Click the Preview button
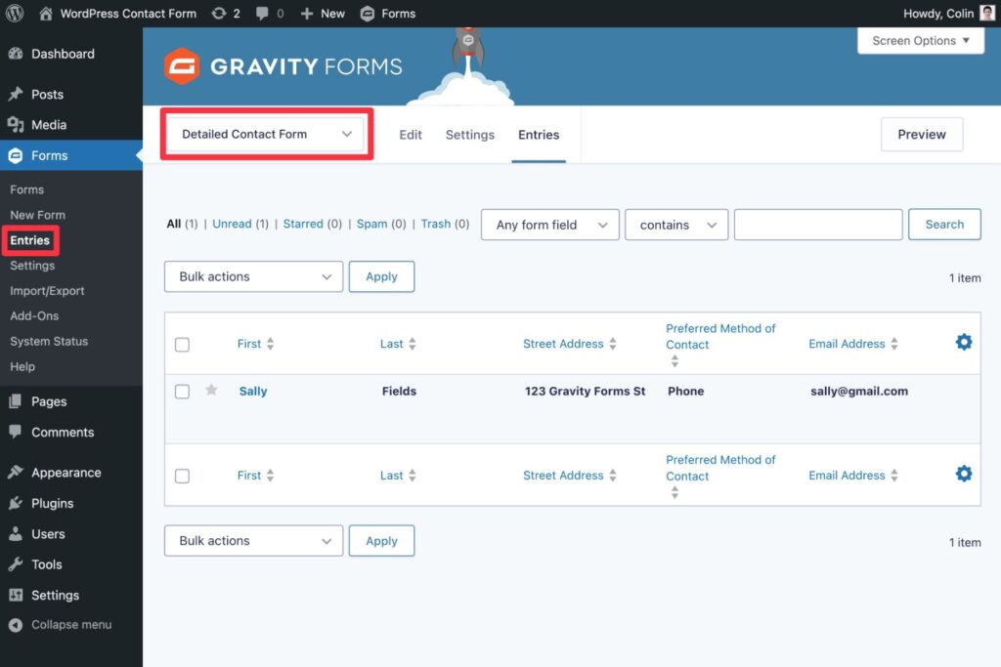1001x667 pixels. (x=922, y=135)
